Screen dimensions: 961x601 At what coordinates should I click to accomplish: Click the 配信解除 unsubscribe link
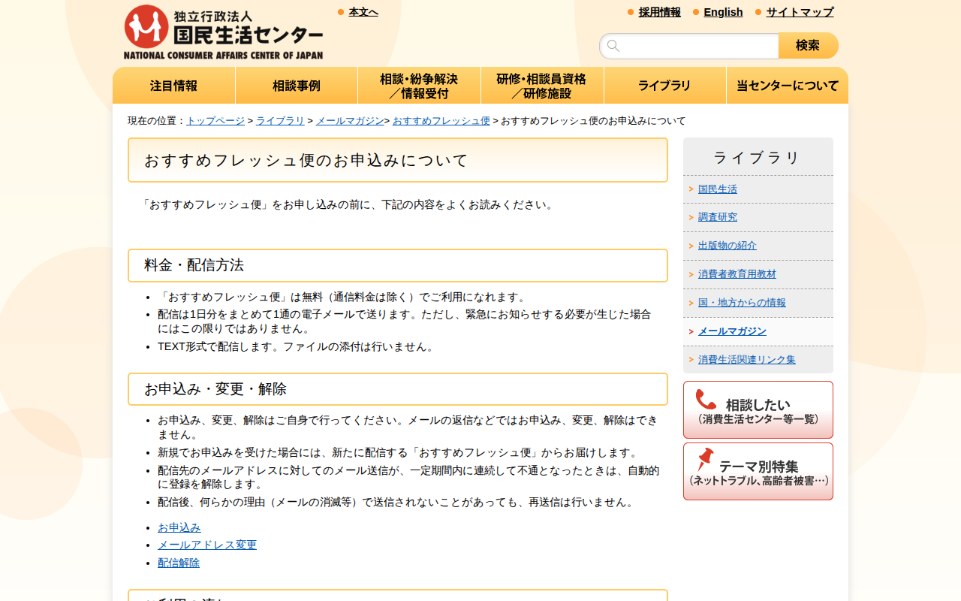179,563
